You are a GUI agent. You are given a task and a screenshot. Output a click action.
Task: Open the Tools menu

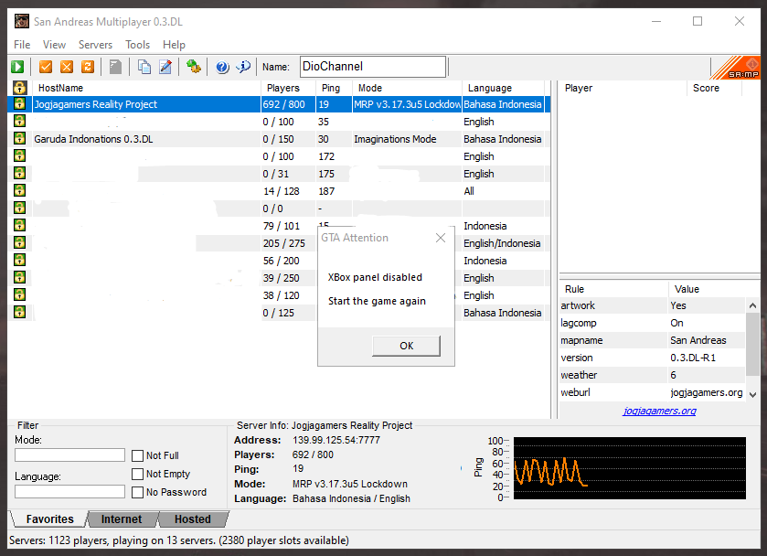tap(137, 45)
